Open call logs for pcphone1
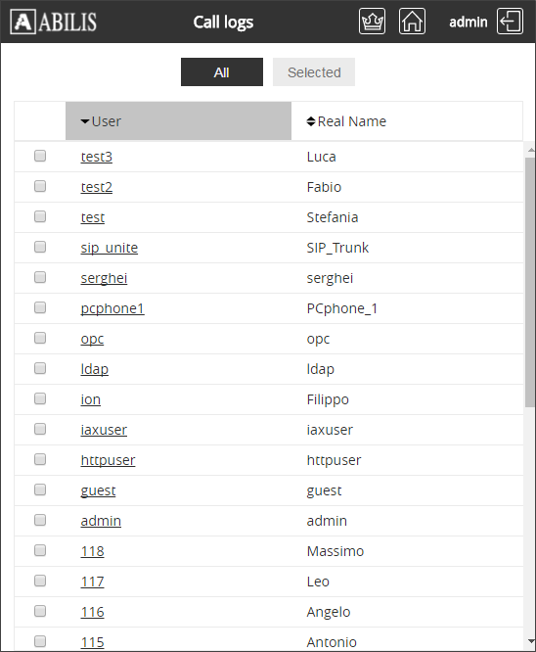The width and height of the screenshot is (536, 652). (112, 308)
